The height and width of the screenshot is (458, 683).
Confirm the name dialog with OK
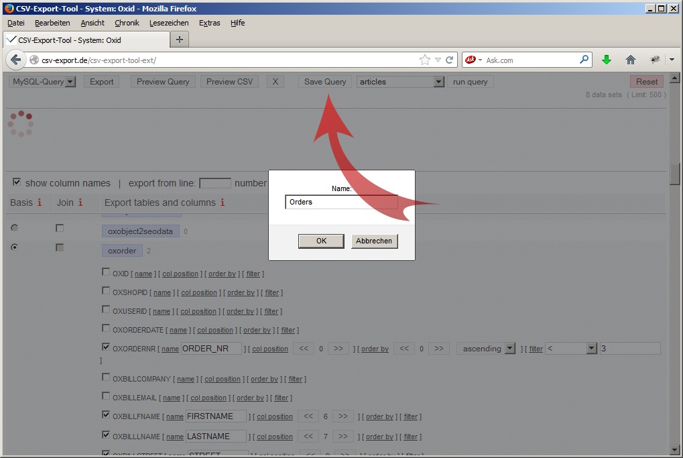[x=321, y=241]
